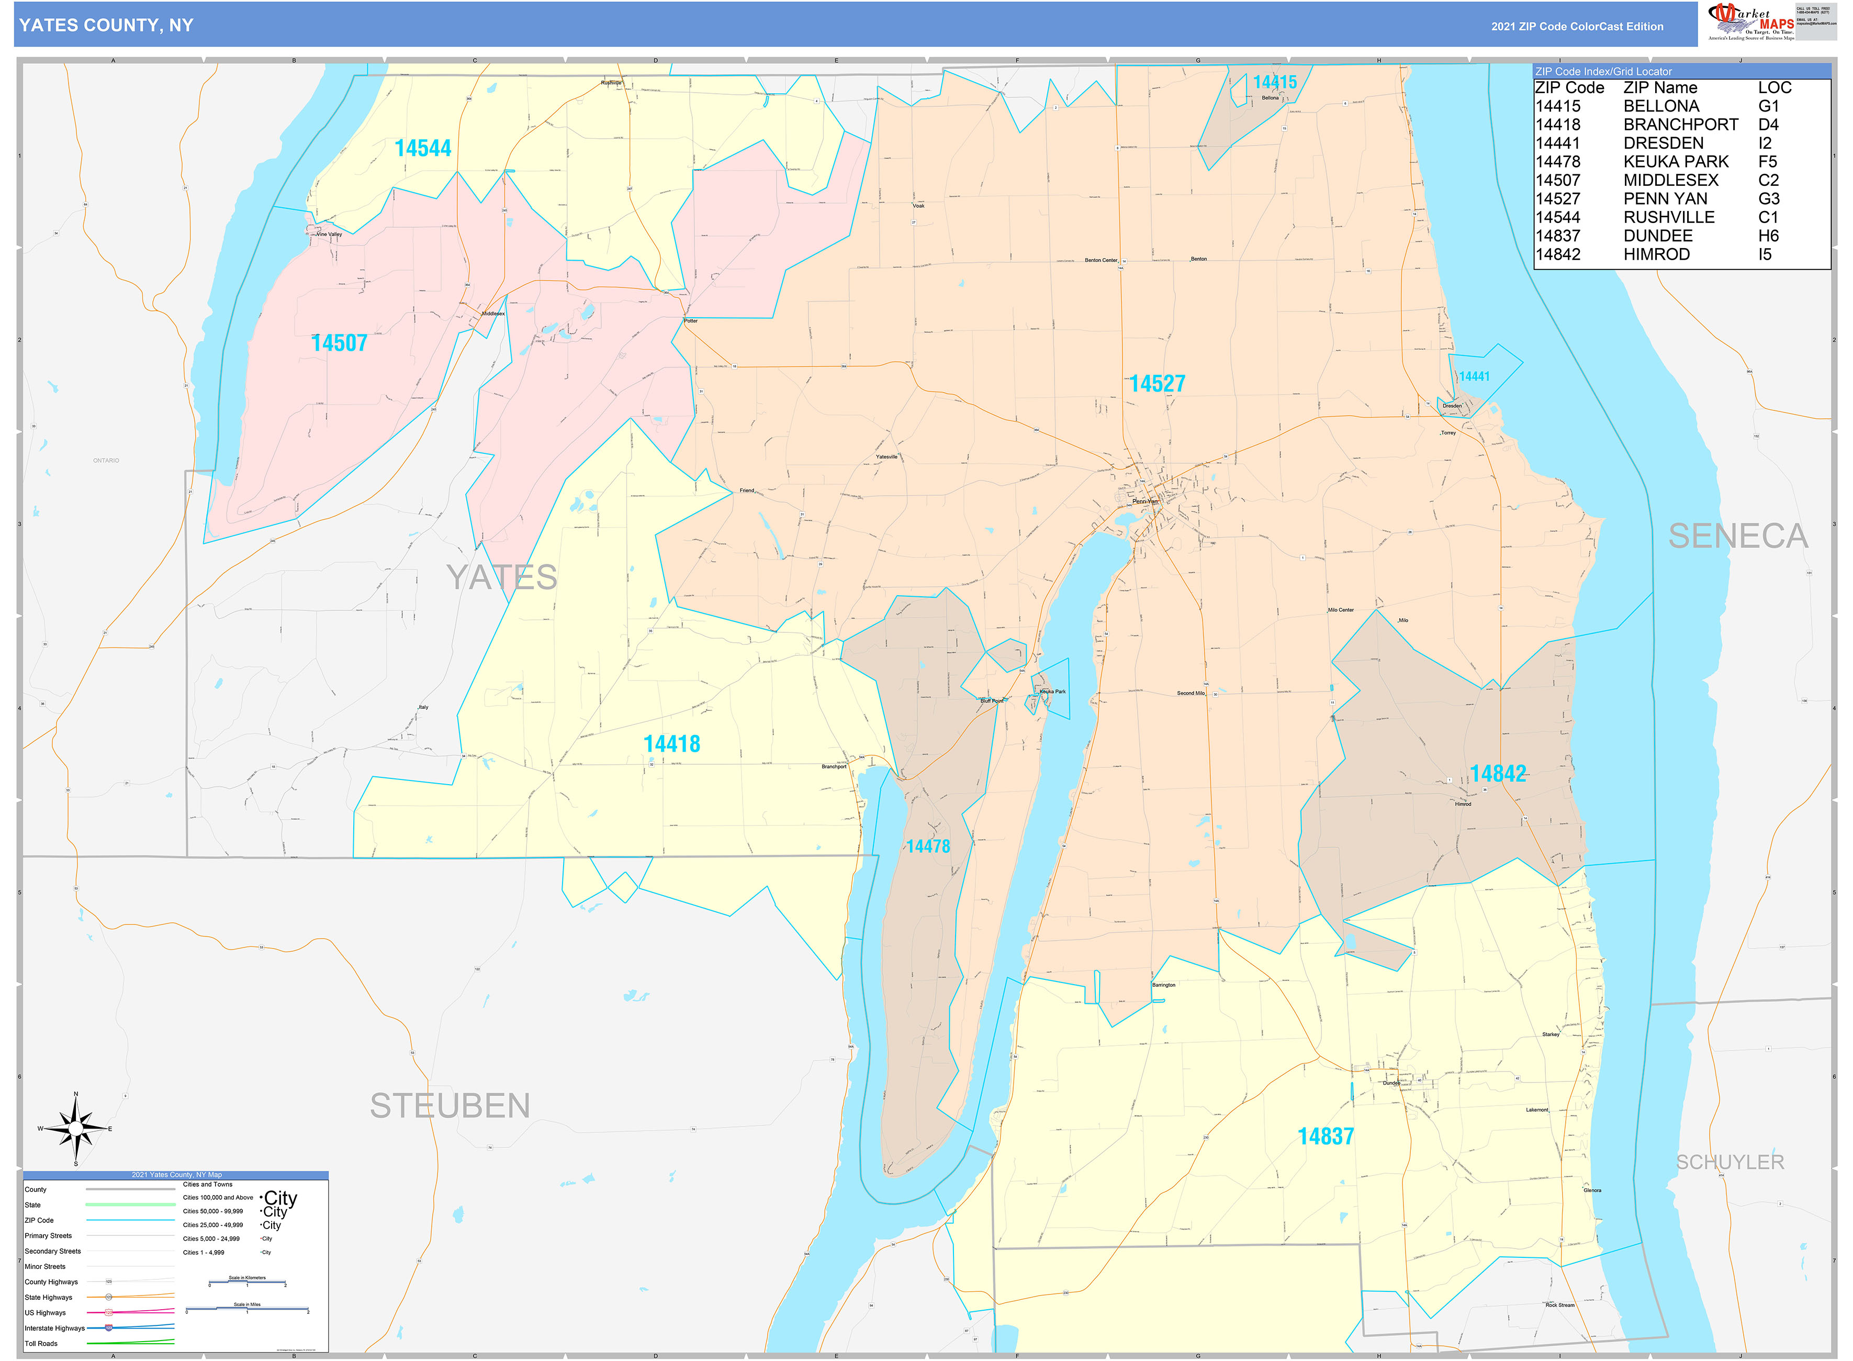The width and height of the screenshot is (1853, 1361).
Task: Click the green State line sample in legend
Action: tap(130, 1204)
